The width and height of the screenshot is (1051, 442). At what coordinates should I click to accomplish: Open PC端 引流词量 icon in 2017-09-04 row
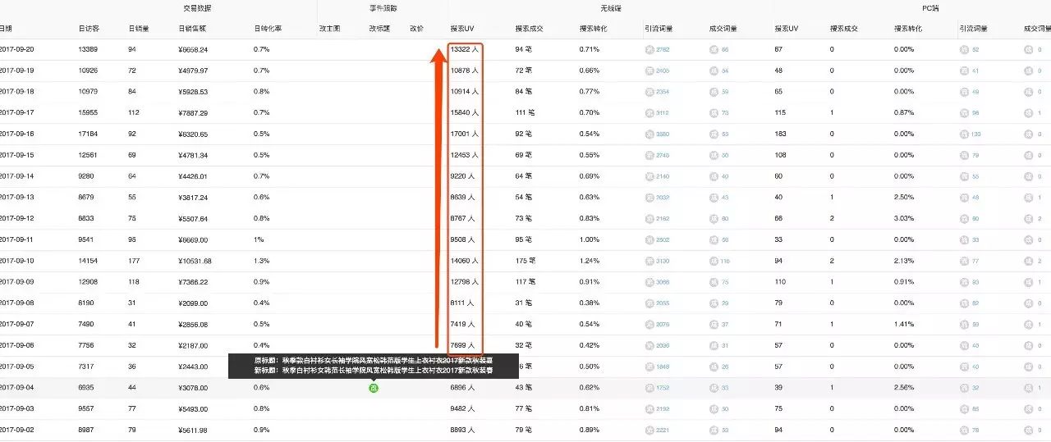coord(964,387)
